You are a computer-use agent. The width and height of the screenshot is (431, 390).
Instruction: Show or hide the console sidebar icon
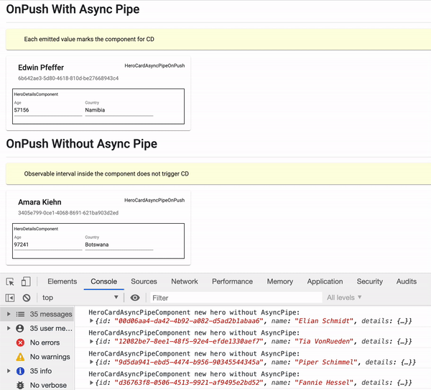pyautogui.click(x=10, y=298)
